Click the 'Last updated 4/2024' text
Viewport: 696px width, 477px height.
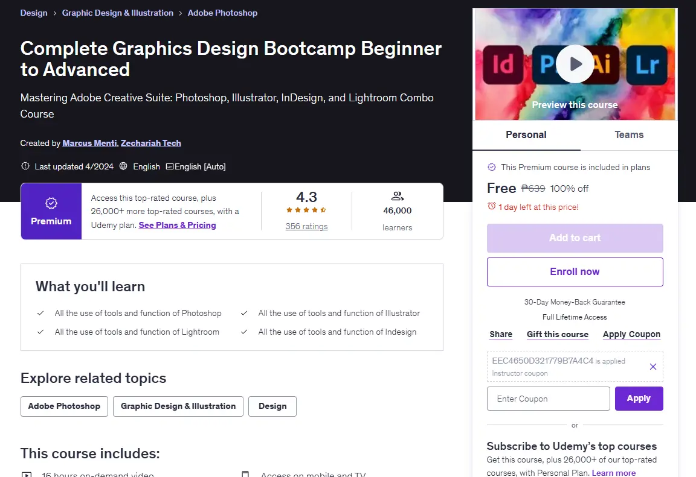(x=74, y=166)
